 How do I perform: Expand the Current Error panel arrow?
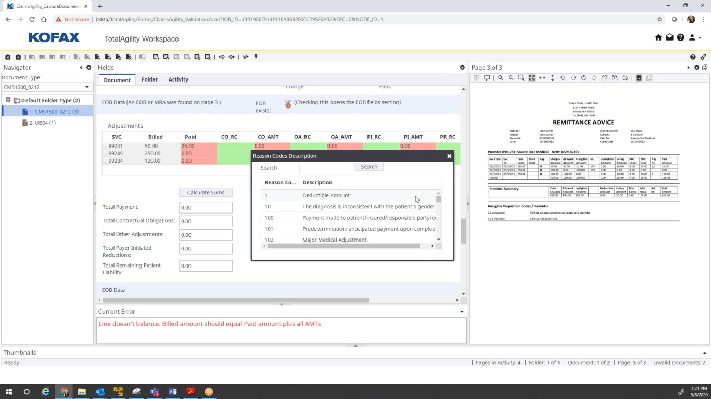pyautogui.click(x=462, y=312)
